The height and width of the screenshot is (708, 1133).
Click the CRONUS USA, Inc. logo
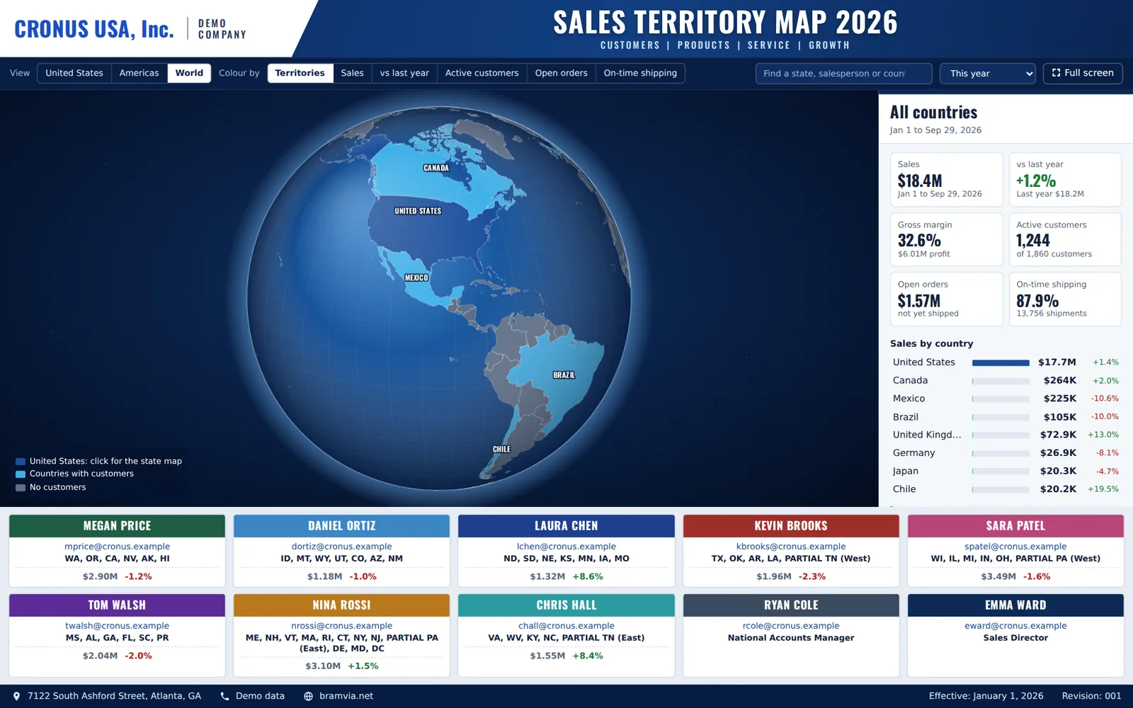pos(94,29)
